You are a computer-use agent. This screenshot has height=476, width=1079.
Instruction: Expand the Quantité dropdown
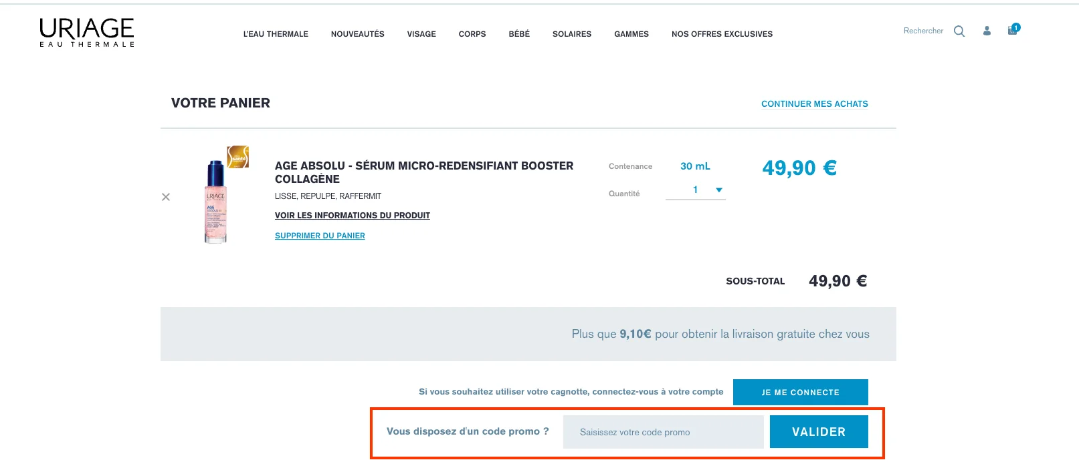pyautogui.click(x=696, y=190)
